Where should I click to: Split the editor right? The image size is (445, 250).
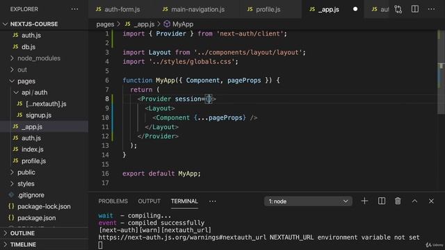tap(415, 9)
